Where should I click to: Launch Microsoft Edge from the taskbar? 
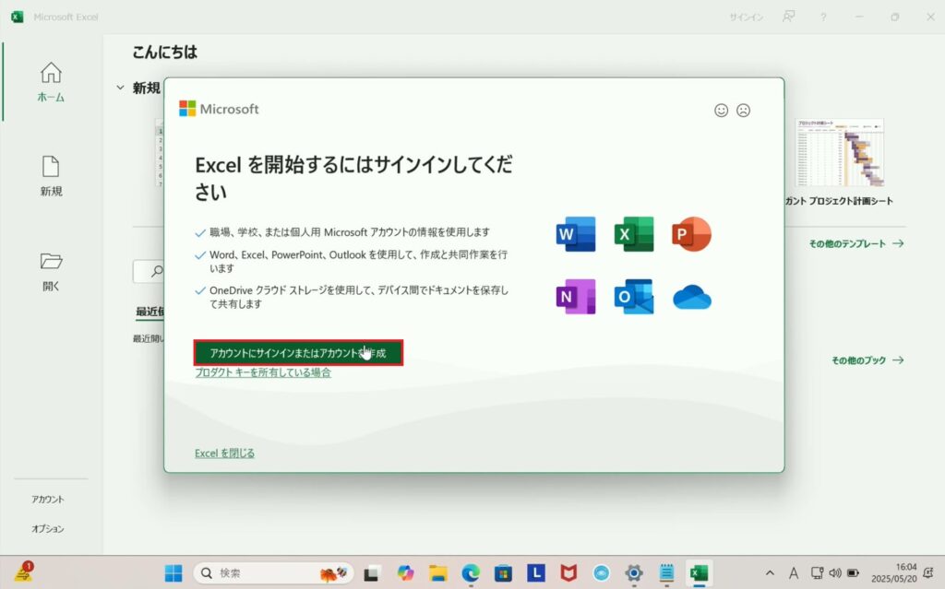471,572
